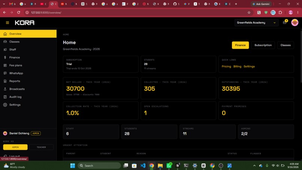Bookmark page with star icon
This screenshot has height=170, width=302.
click(x=249, y=12)
